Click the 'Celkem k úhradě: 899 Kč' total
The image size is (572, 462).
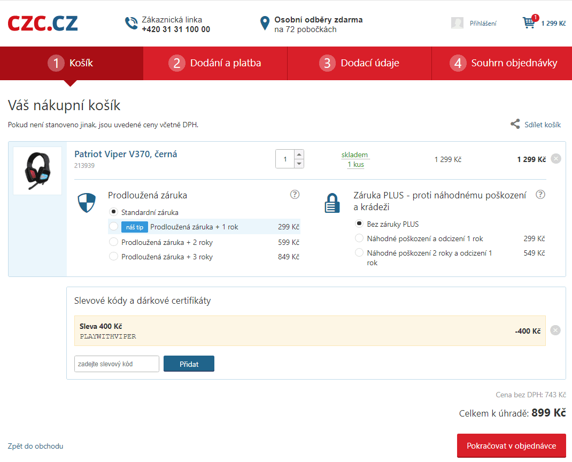(513, 413)
